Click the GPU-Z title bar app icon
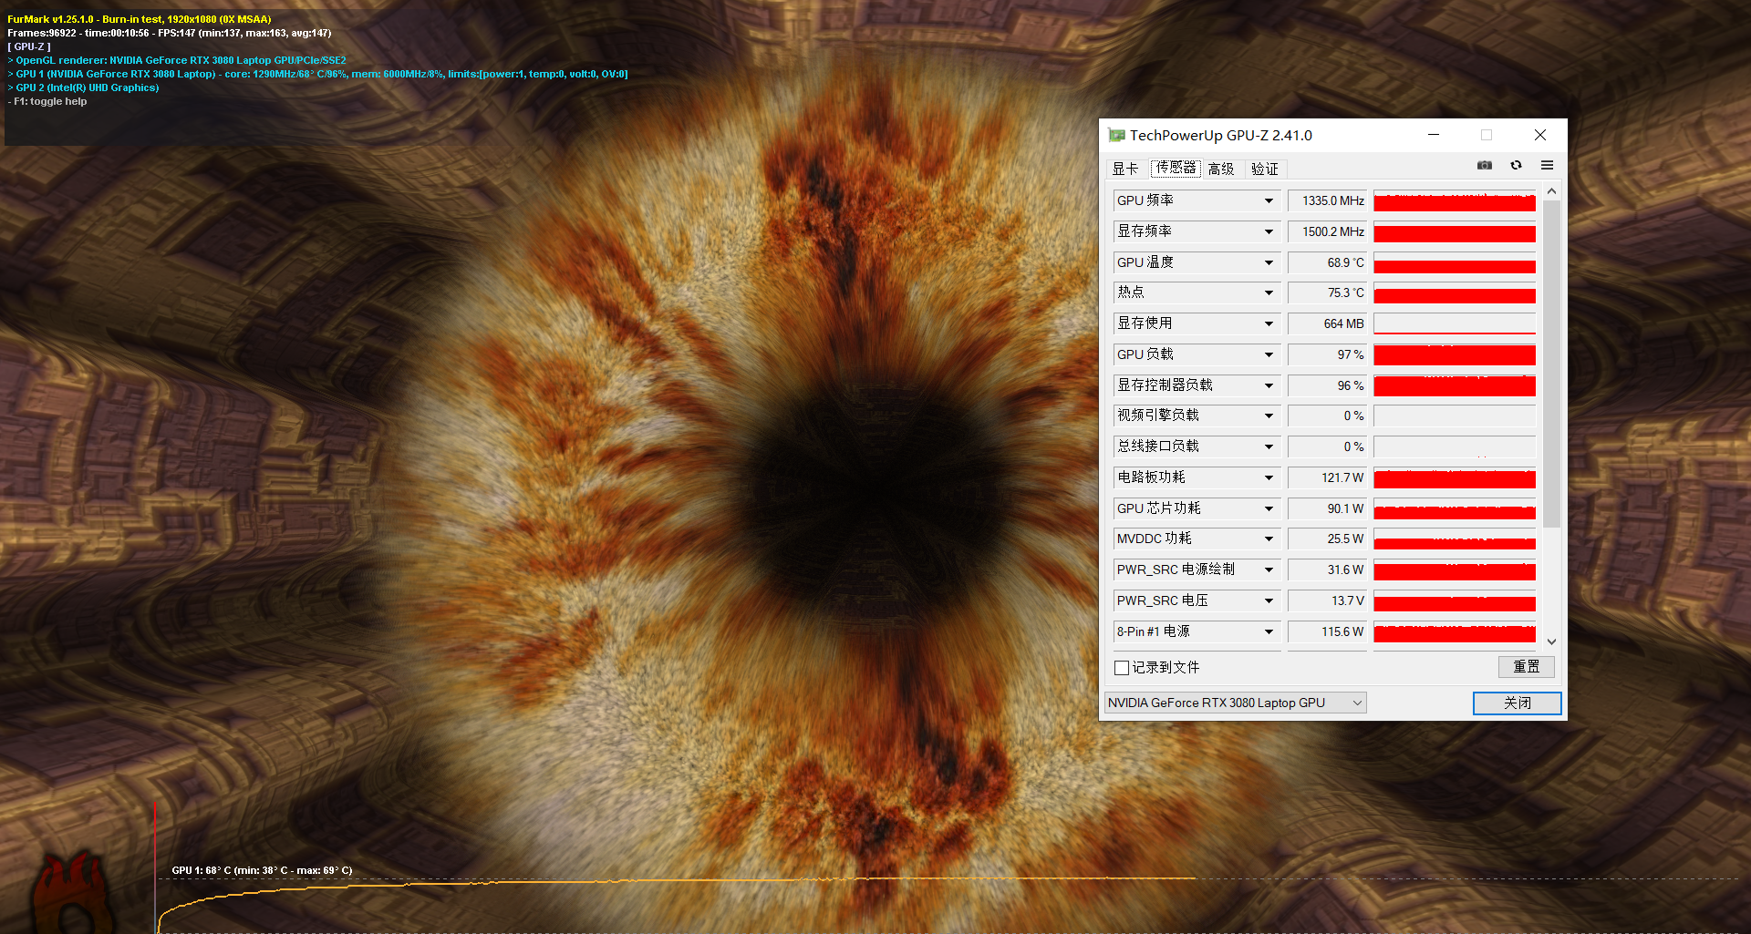Image resolution: width=1751 pixels, height=934 pixels. click(x=1116, y=135)
